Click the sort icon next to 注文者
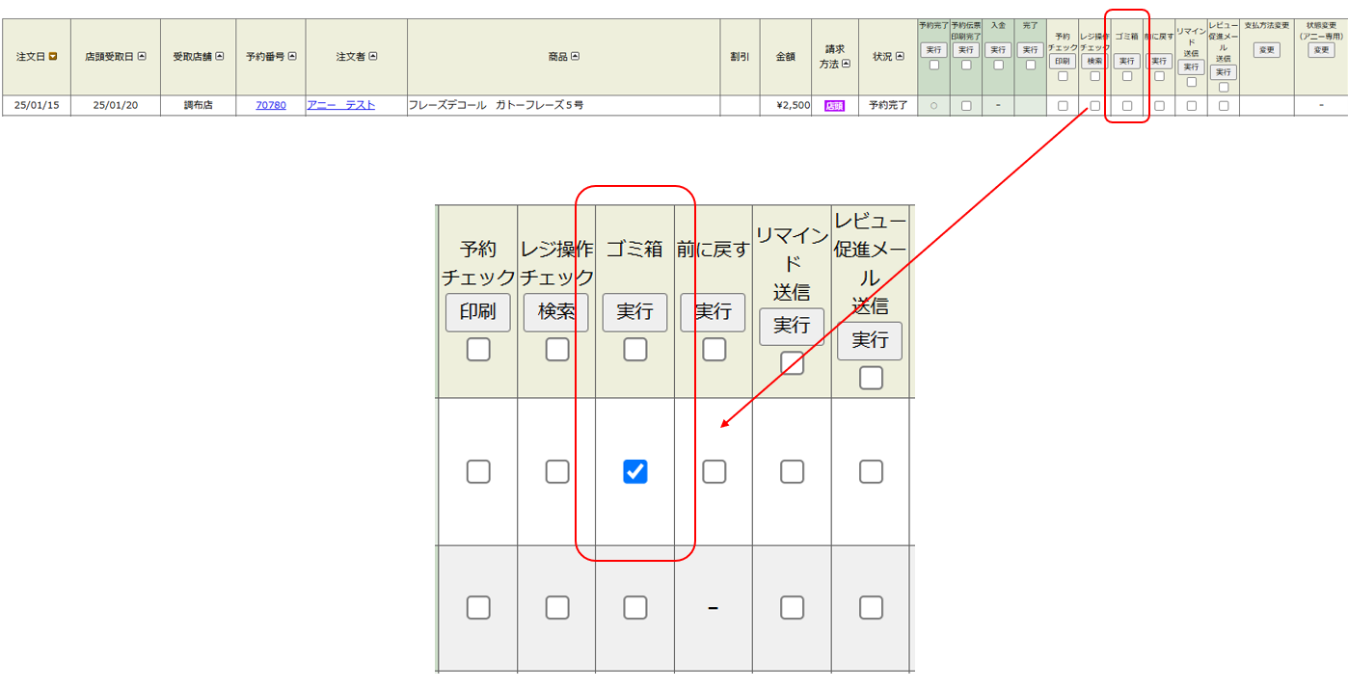Image resolution: width=1348 pixels, height=688 pixels. [x=373, y=57]
